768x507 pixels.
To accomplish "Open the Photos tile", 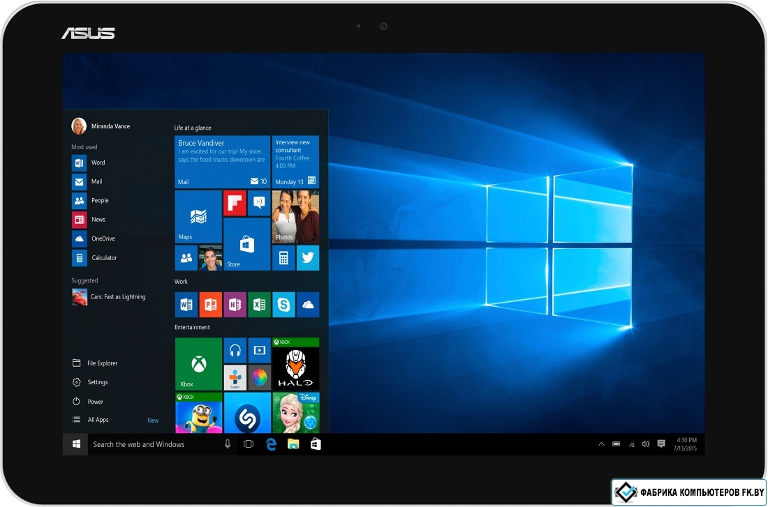I will [x=295, y=217].
